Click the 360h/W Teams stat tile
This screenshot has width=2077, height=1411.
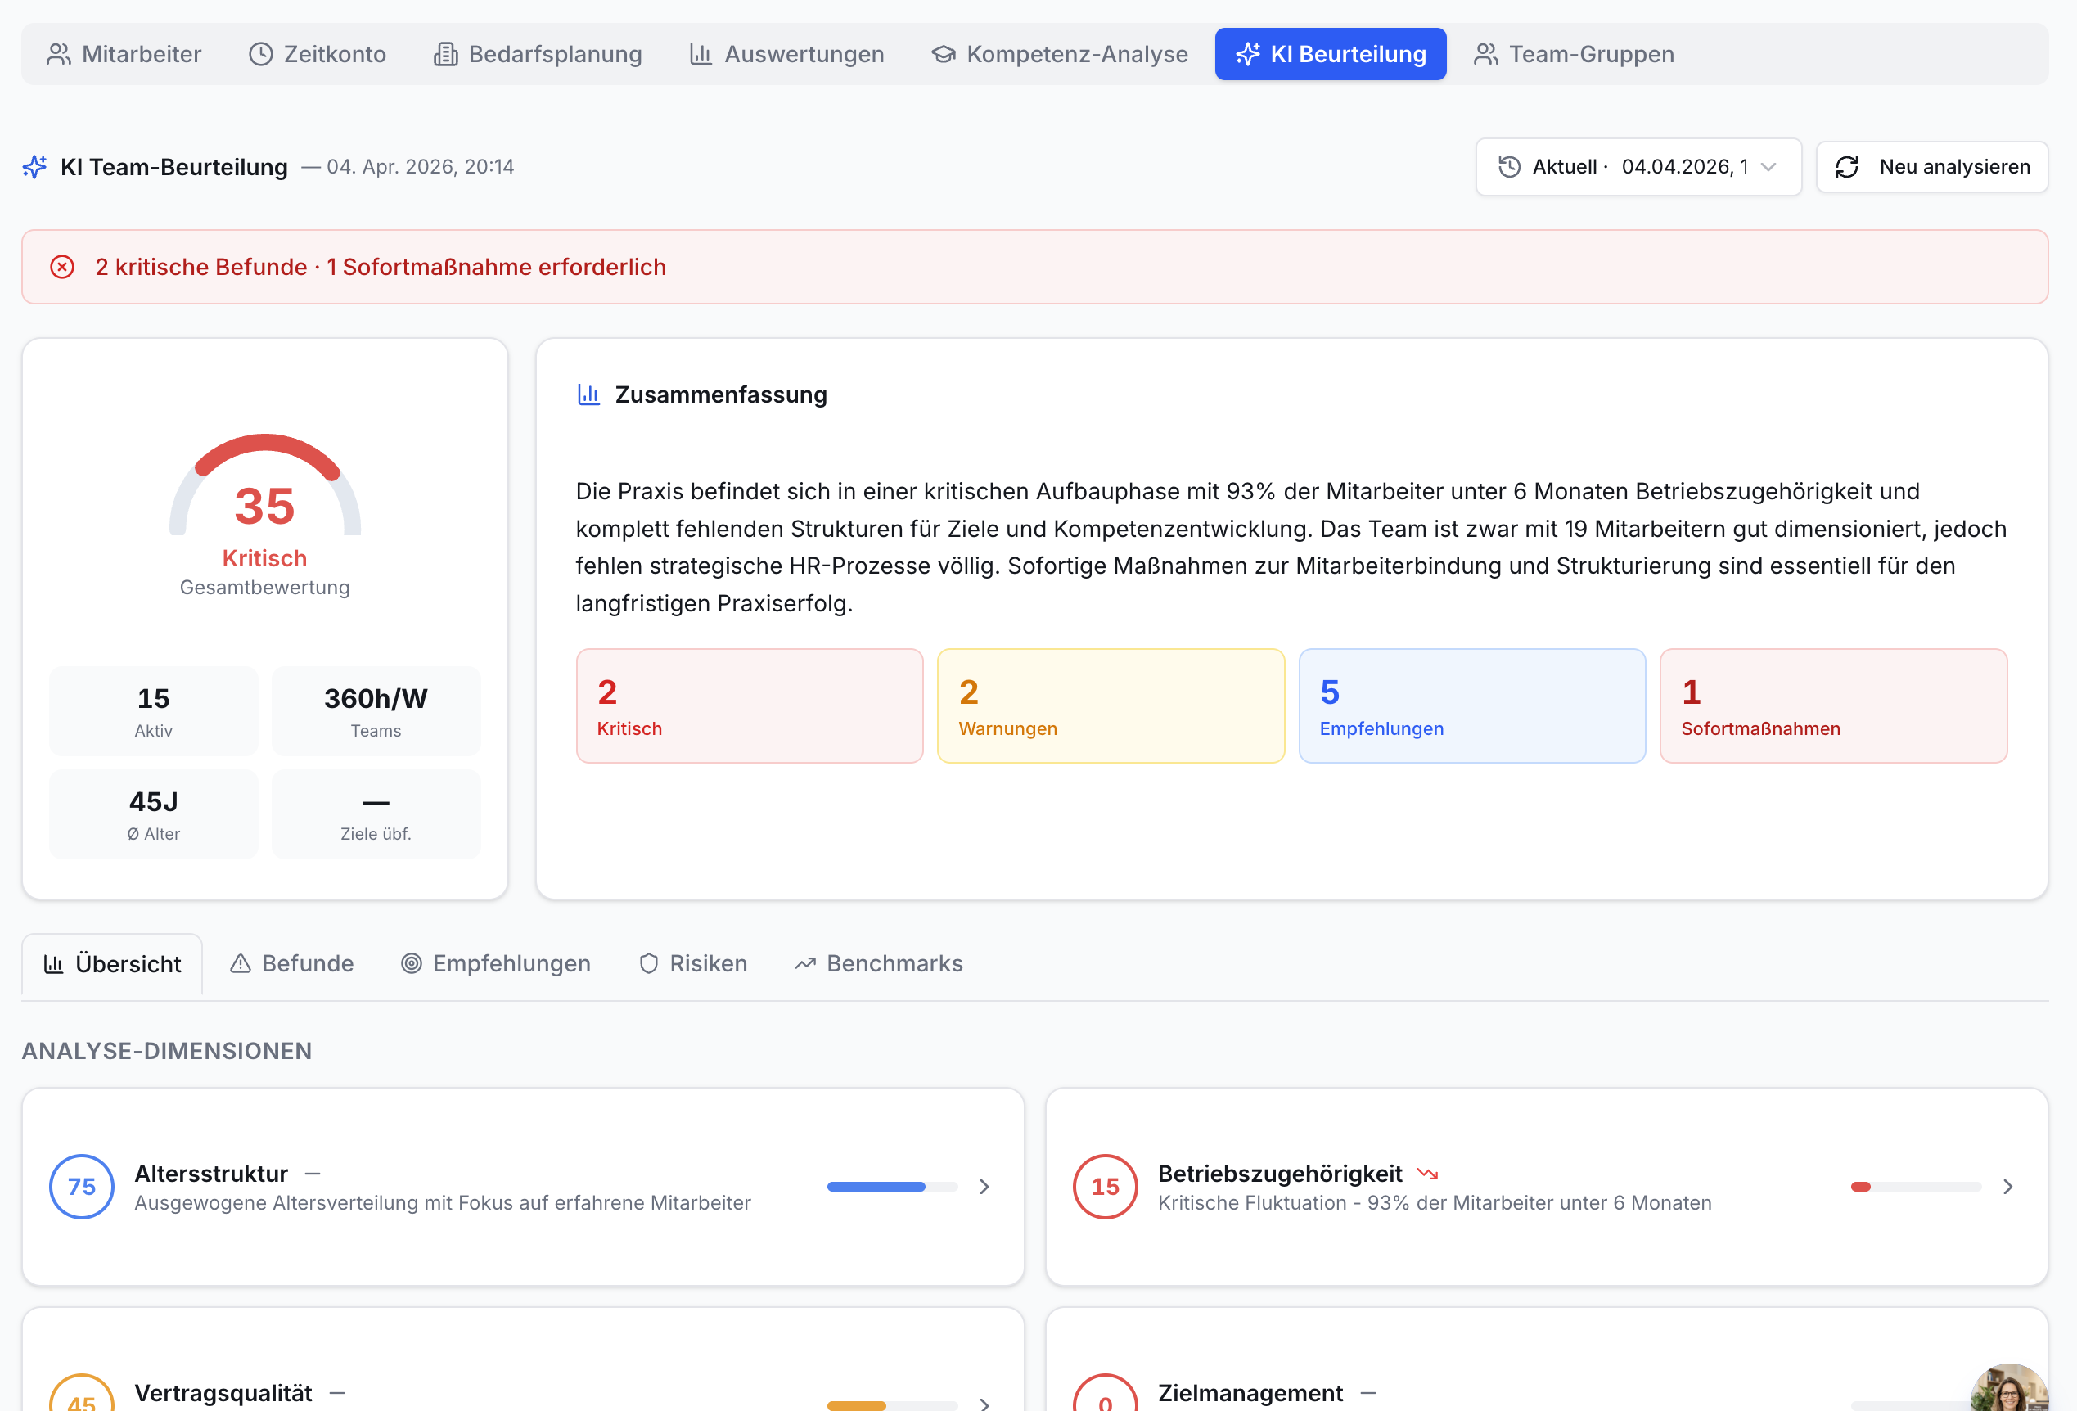[376, 711]
